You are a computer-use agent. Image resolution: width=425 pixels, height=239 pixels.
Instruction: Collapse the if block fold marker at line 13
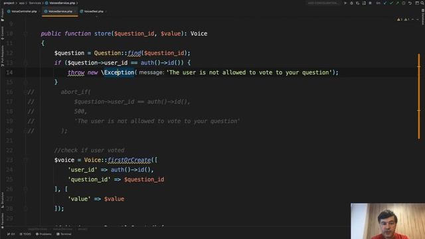25,63
